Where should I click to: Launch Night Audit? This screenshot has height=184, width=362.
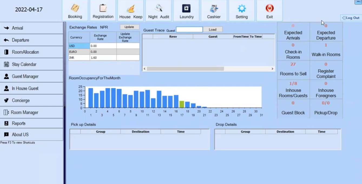pyautogui.click(x=158, y=10)
